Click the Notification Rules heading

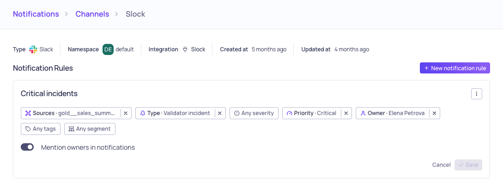click(x=43, y=68)
